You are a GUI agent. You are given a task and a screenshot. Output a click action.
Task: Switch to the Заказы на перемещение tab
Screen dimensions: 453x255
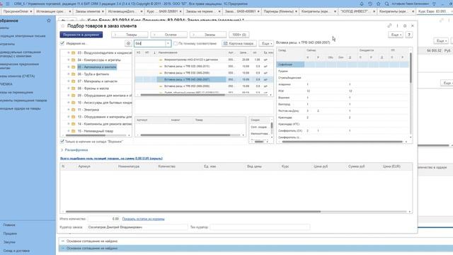(x=200, y=11)
